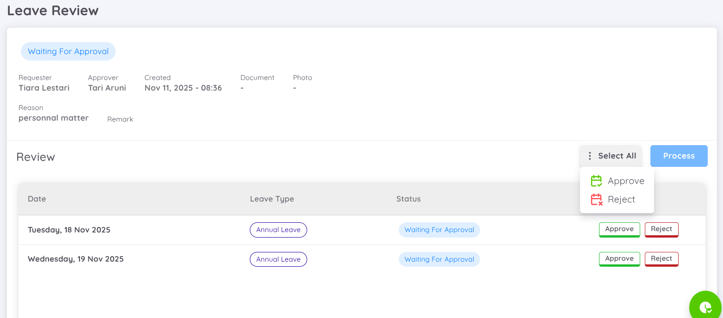Click the Date column header

[x=37, y=199]
